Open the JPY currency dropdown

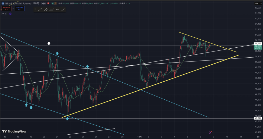tap(257, 3)
